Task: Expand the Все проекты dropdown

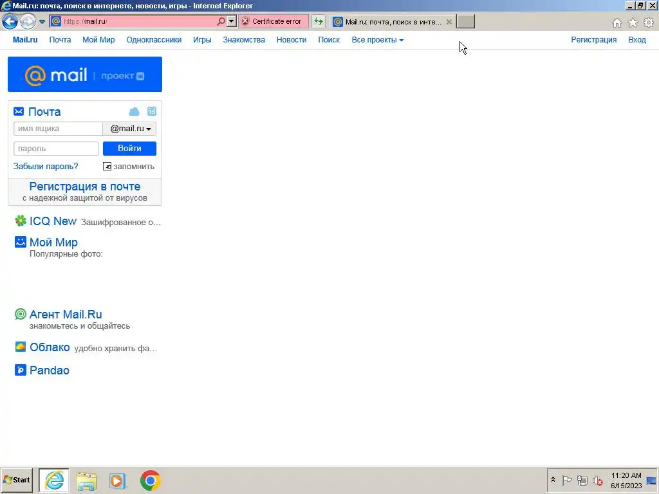Action: coord(377,39)
